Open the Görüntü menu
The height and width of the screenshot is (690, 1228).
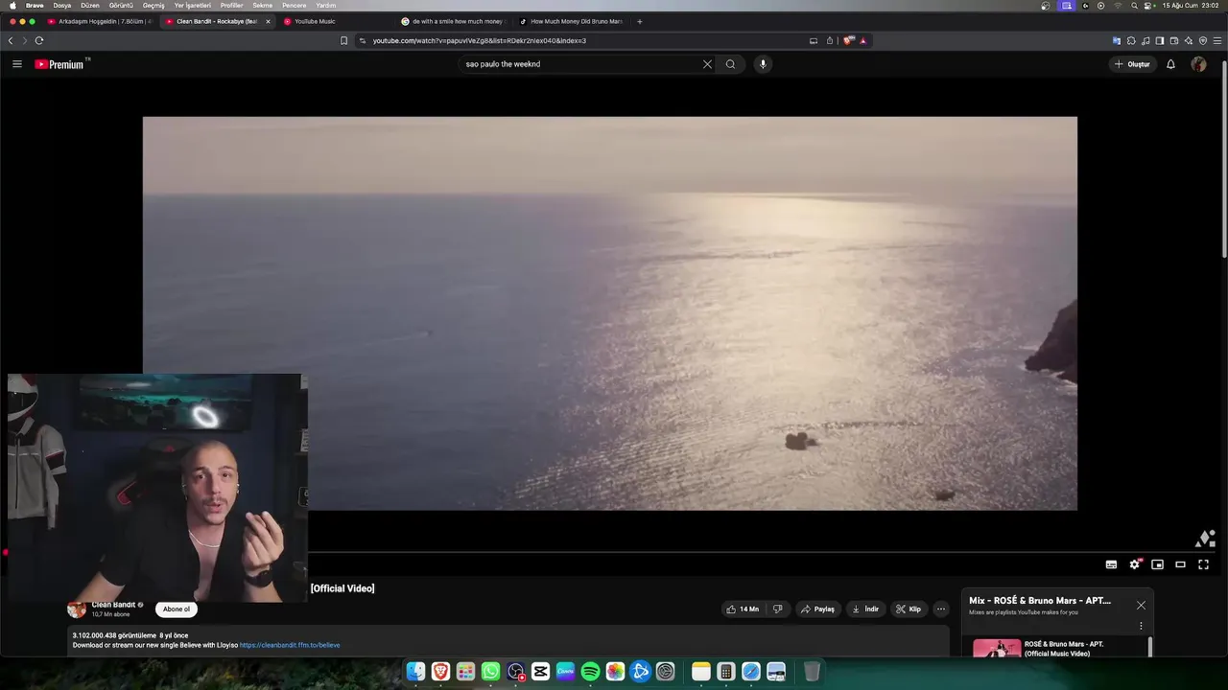click(x=121, y=5)
